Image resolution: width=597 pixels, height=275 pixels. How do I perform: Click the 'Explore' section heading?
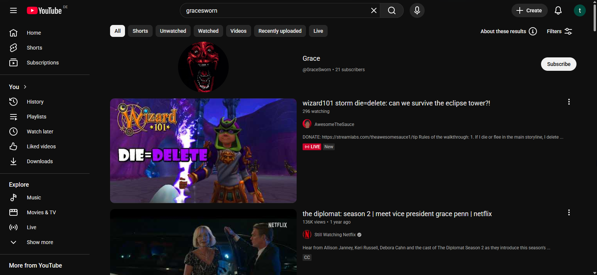pos(19,184)
